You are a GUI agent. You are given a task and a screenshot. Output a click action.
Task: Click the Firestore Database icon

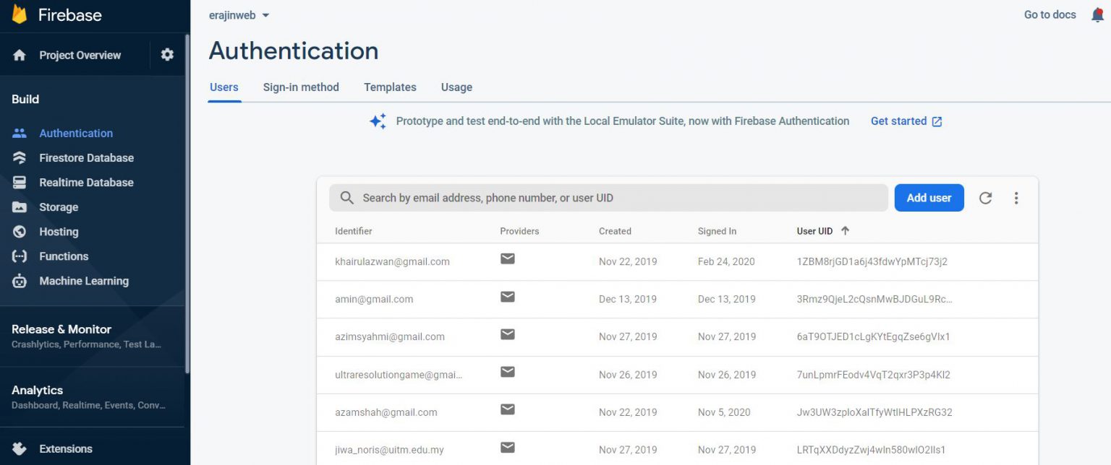tap(20, 158)
